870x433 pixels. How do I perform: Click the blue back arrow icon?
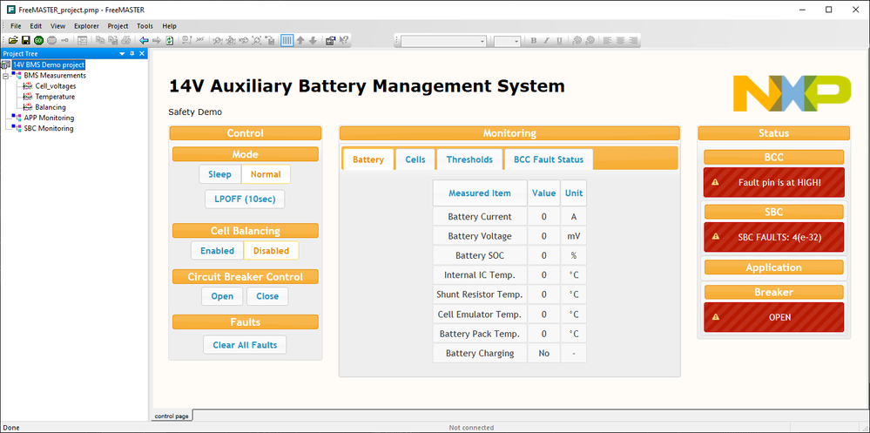point(144,41)
